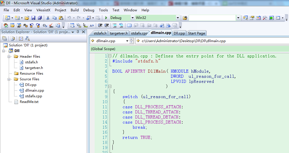Image resolution: width=289 pixels, height=153 pixels.
Task: Click the Add New Item toolbar icon
Action: click(17, 18)
